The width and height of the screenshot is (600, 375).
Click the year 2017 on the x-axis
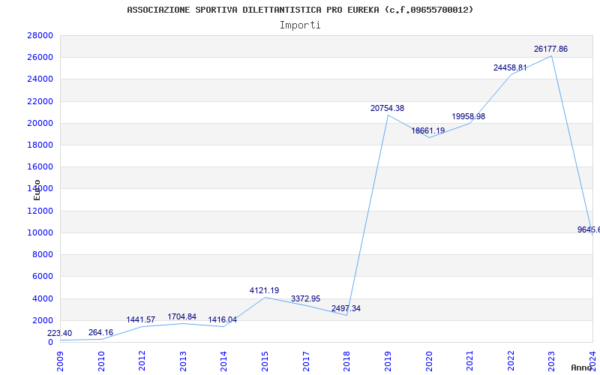(x=306, y=361)
